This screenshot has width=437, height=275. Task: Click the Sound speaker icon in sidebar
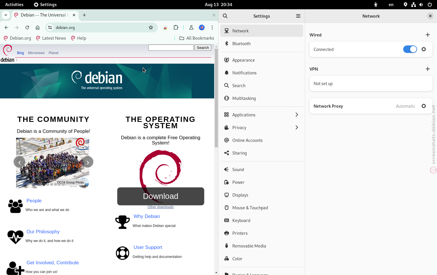click(x=227, y=169)
